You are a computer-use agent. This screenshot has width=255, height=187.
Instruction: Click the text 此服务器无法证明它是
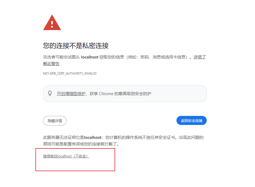[x=64, y=138]
